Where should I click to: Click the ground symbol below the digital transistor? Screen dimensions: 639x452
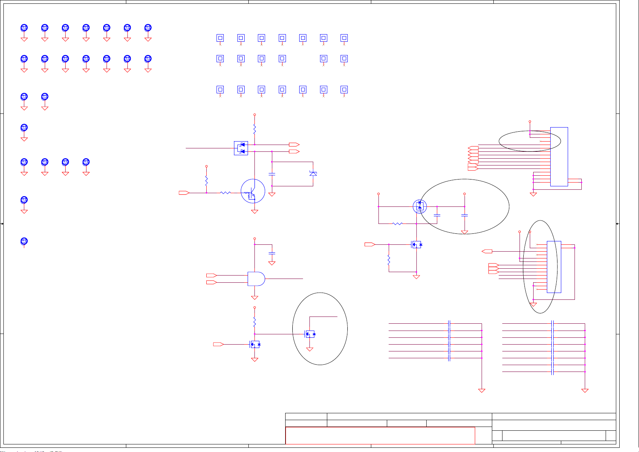coord(254,212)
